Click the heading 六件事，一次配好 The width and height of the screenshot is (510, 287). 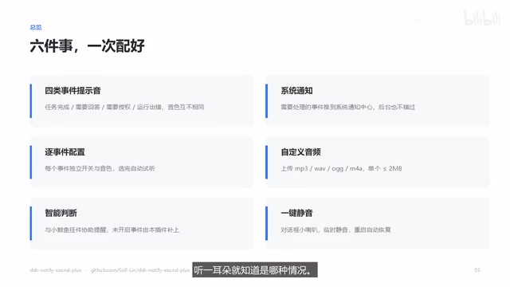click(x=87, y=46)
